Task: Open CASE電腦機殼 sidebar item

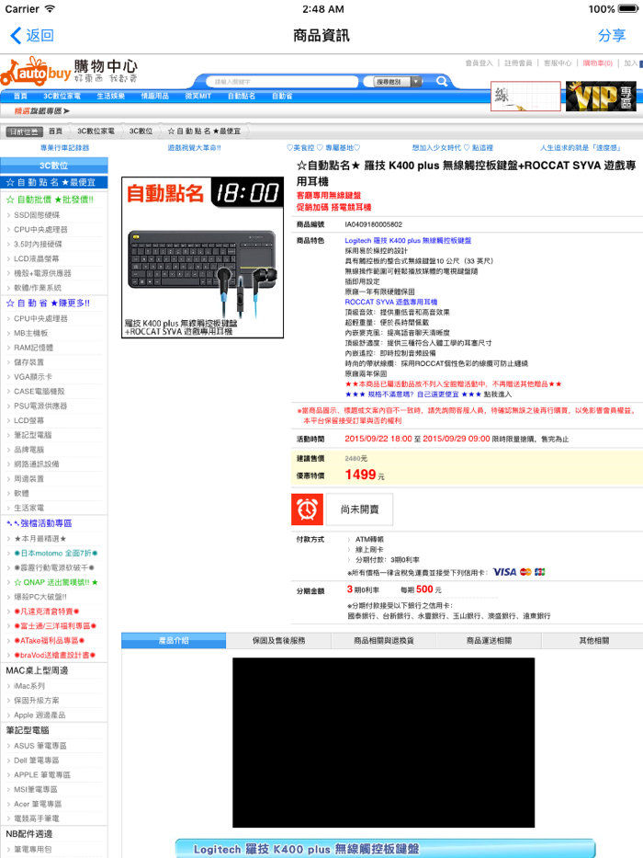Action: pos(39,391)
